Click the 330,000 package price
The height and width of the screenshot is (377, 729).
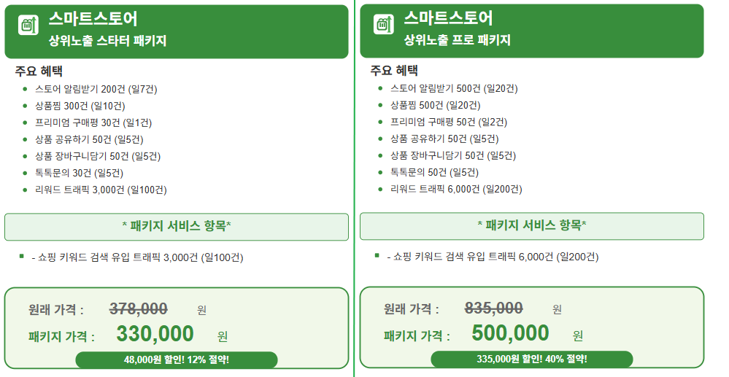click(x=155, y=334)
